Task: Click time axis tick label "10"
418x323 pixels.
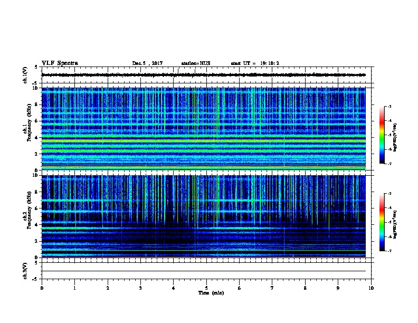Action: coord(371,288)
